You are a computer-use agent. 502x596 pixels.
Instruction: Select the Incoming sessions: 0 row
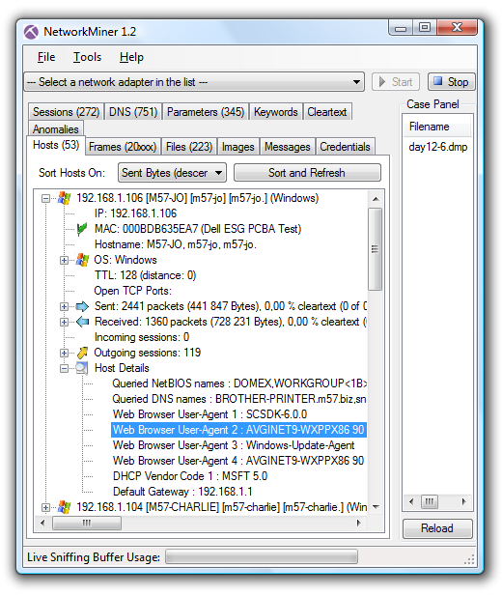click(142, 337)
